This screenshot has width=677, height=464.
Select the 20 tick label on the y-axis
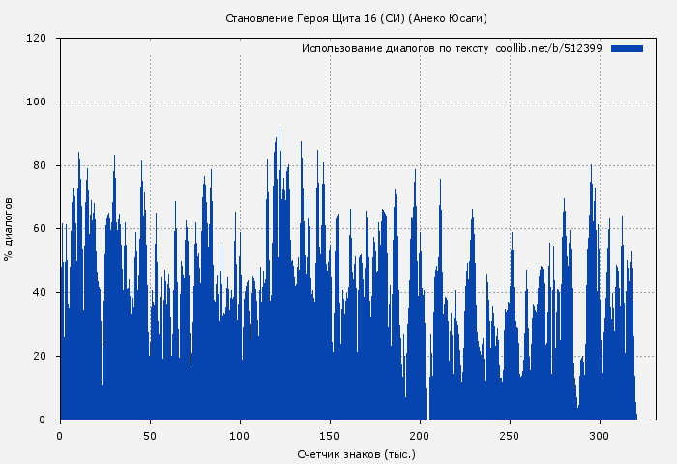pyautogui.click(x=40, y=357)
